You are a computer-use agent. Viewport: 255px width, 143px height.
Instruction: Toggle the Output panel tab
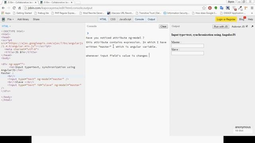[x=151, y=19]
